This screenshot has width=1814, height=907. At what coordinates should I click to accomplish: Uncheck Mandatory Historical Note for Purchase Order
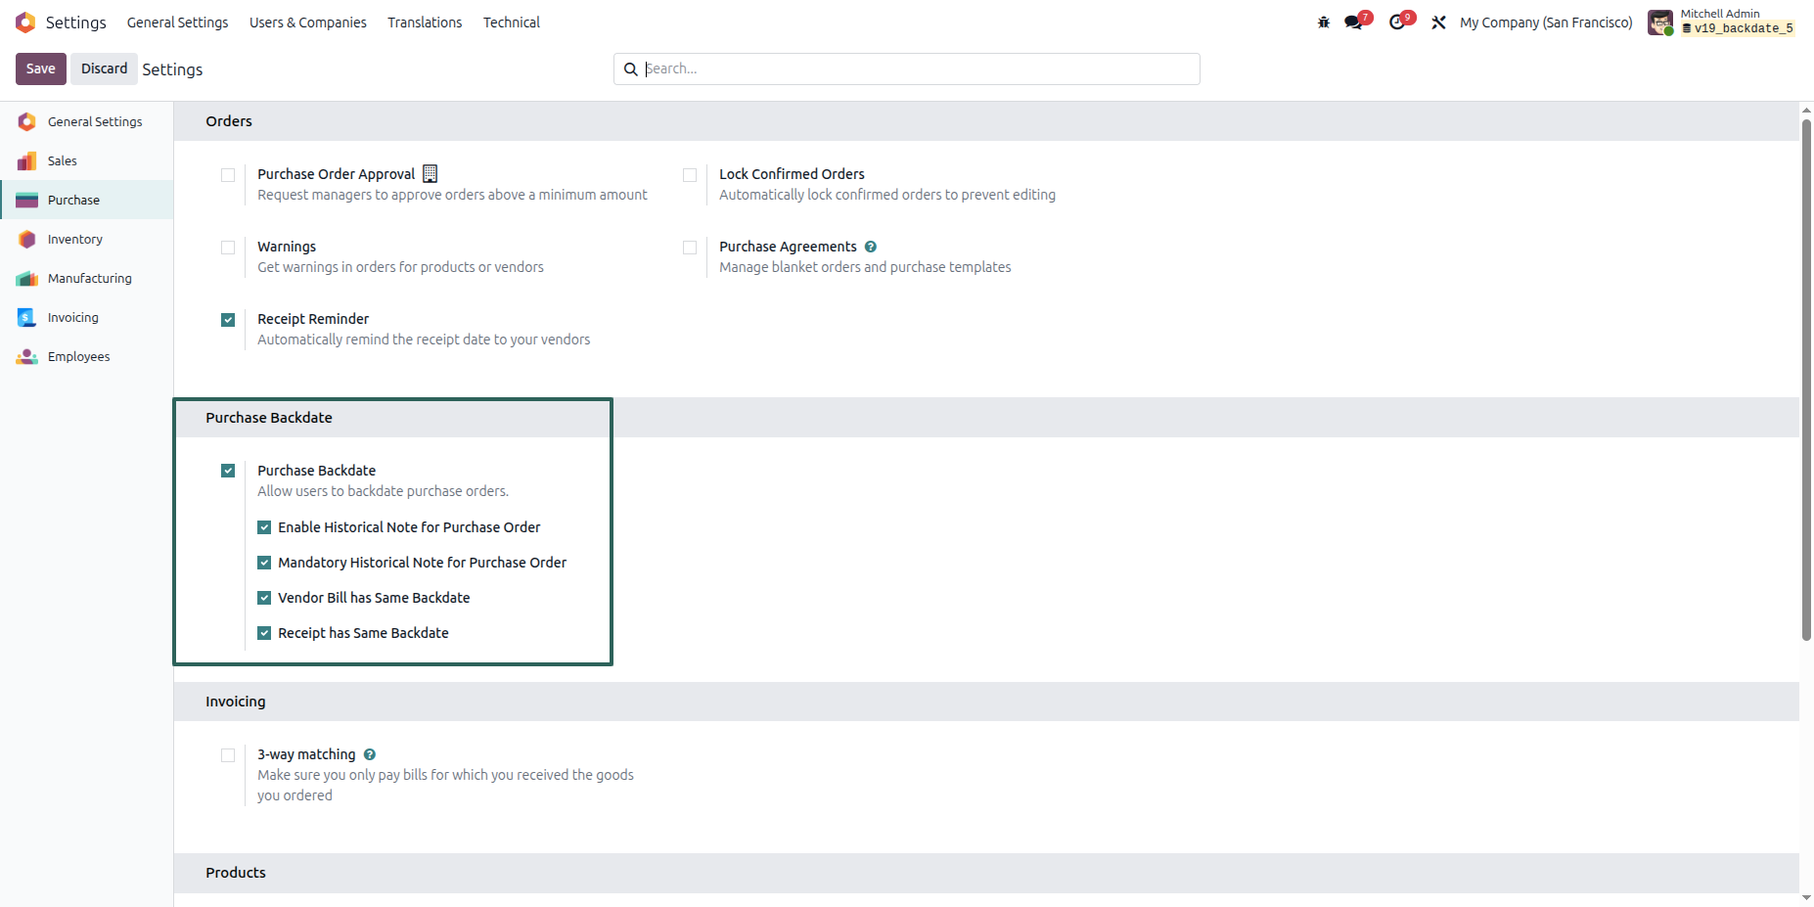(x=264, y=563)
